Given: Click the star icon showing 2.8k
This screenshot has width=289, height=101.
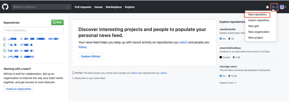Looking at the screenshot, I should point(234,57).
